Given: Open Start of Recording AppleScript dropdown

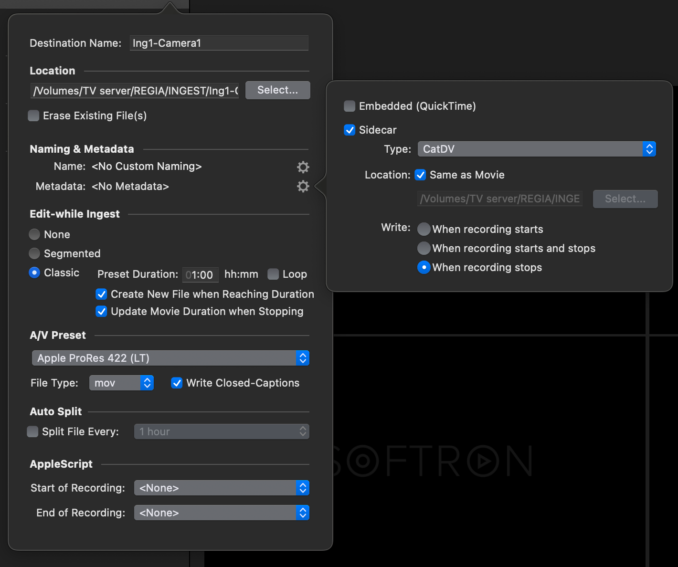Looking at the screenshot, I should (222, 488).
